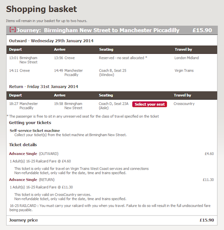Click the 14:11 Crewe departure row

pyautogui.click(x=112, y=73)
